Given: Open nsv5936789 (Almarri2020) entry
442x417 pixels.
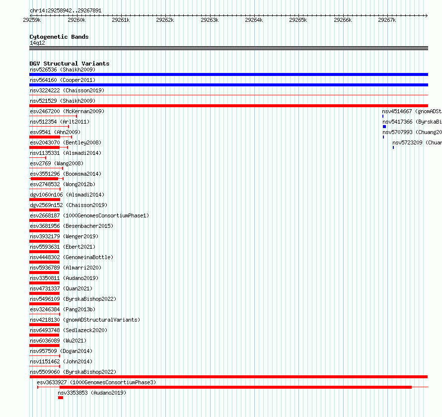Looking at the screenshot, I should [66, 268].
